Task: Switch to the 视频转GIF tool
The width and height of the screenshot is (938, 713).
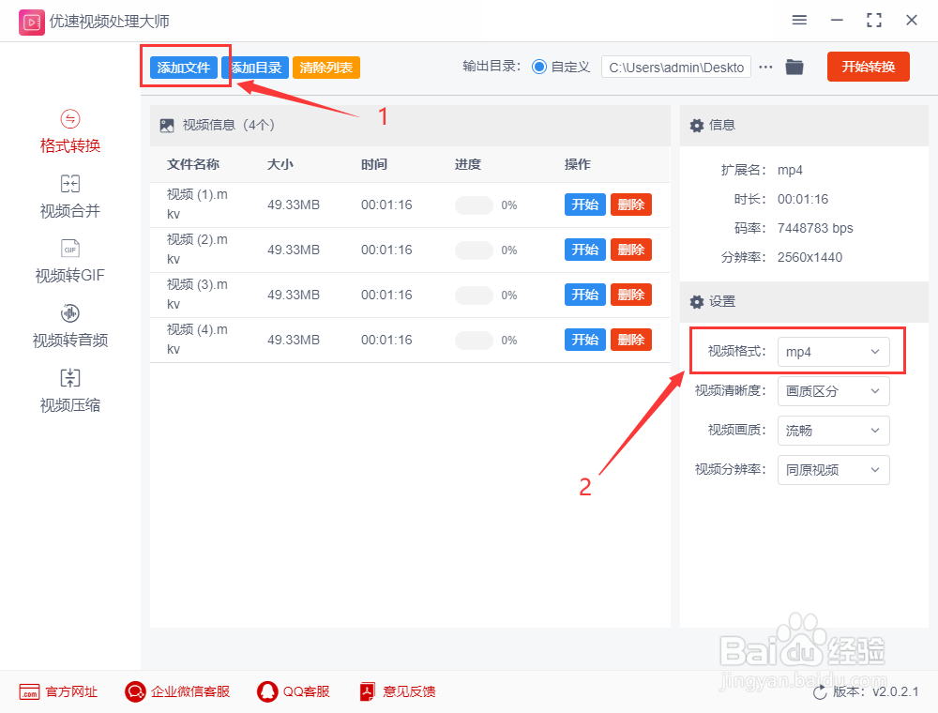Action: [x=69, y=260]
